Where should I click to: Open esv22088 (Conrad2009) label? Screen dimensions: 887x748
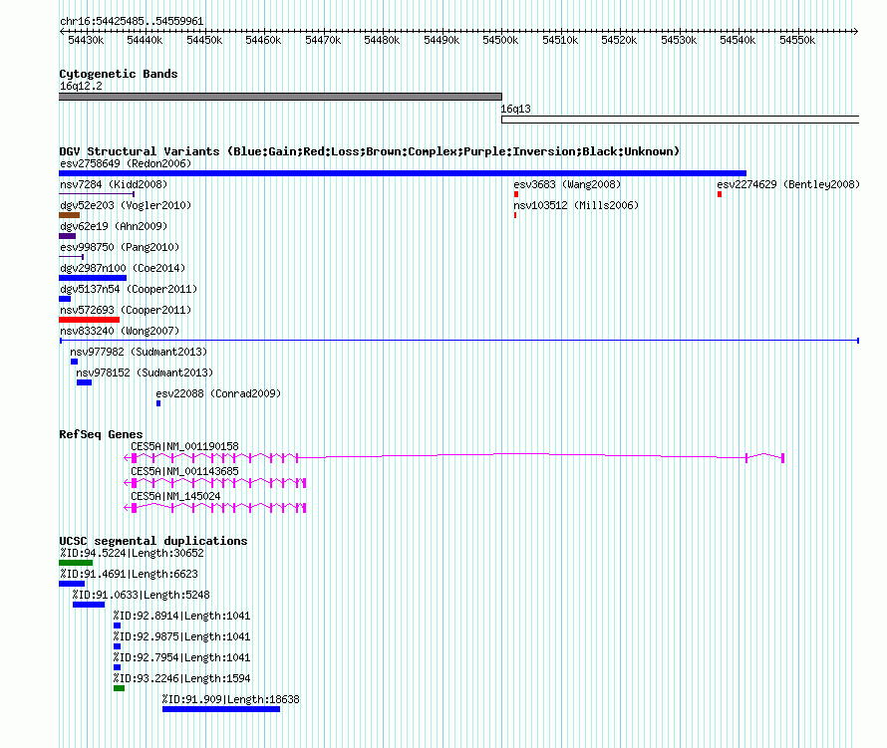point(218,393)
